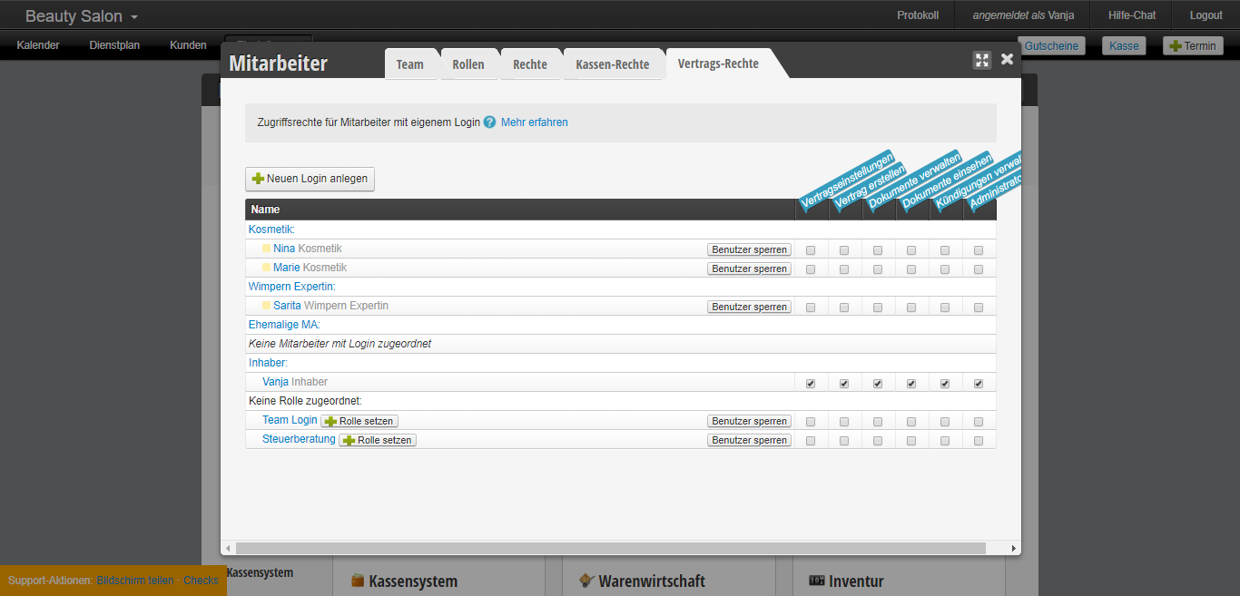Block user Sarita with Benutzer sperren
Image resolution: width=1240 pixels, height=596 pixels.
pyautogui.click(x=749, y=307)
